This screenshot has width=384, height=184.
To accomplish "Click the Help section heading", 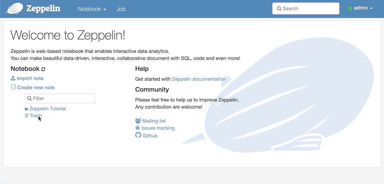I will (142, 69).
